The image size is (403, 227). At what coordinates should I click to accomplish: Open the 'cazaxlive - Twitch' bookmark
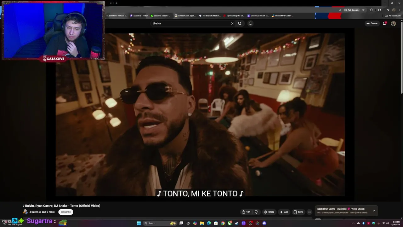(x=139, y=15)
